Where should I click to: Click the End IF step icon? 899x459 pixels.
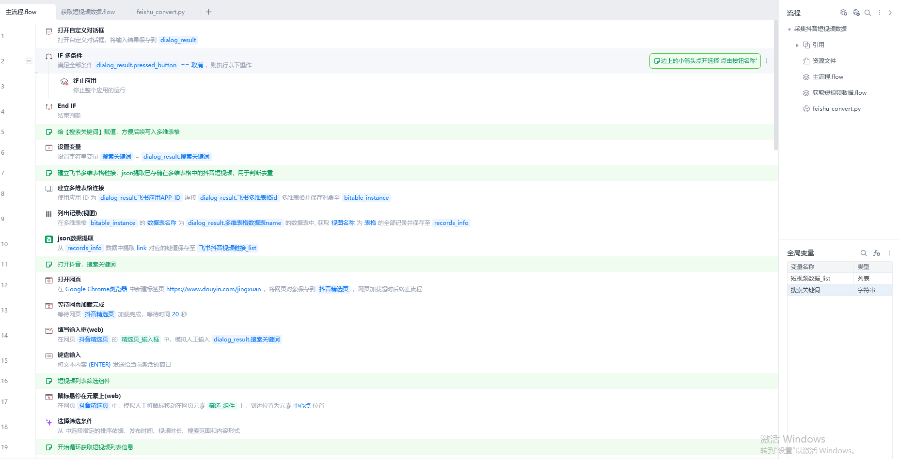pos(49,107)
